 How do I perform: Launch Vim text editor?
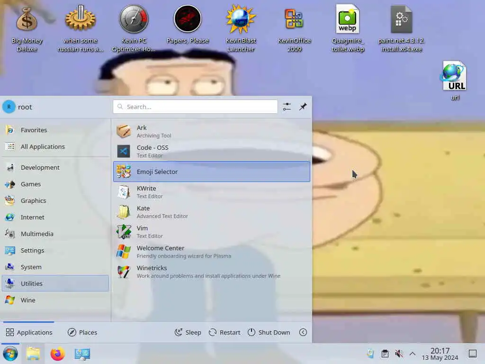pos(212,232)
